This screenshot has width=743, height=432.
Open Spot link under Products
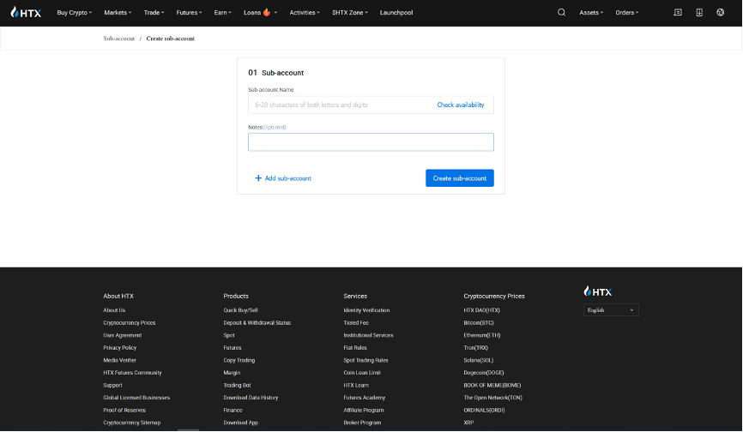click(229, 335)
